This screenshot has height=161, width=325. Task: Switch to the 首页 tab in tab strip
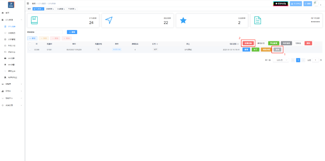pos(29,9)
